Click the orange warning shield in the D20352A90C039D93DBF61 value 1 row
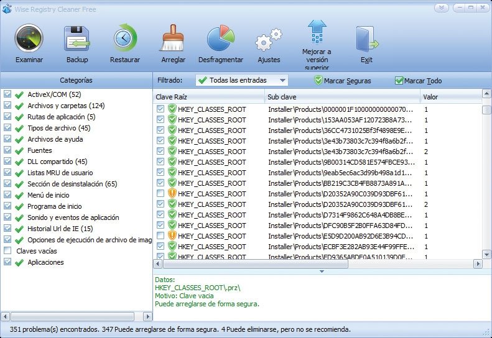 (172, 193)
